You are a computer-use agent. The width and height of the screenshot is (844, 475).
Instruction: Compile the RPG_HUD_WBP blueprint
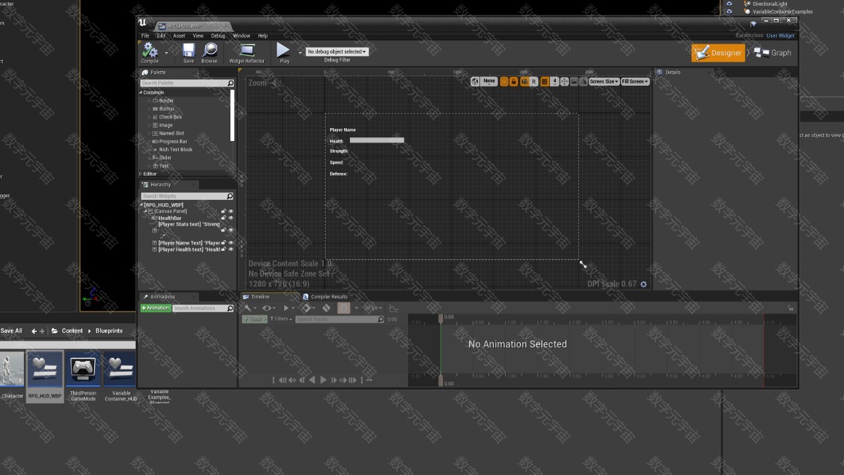(x=150, y=53)
